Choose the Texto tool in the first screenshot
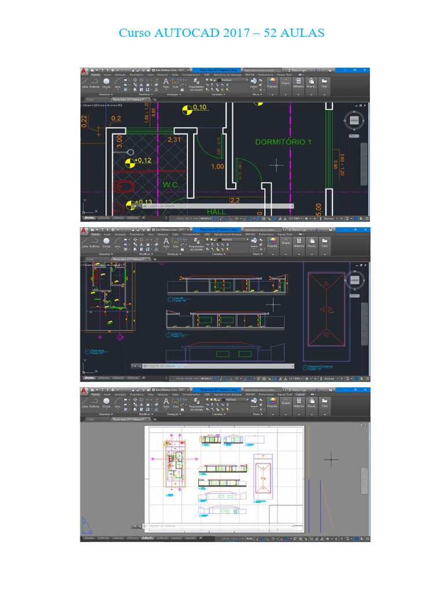 (x=166, y=83)
